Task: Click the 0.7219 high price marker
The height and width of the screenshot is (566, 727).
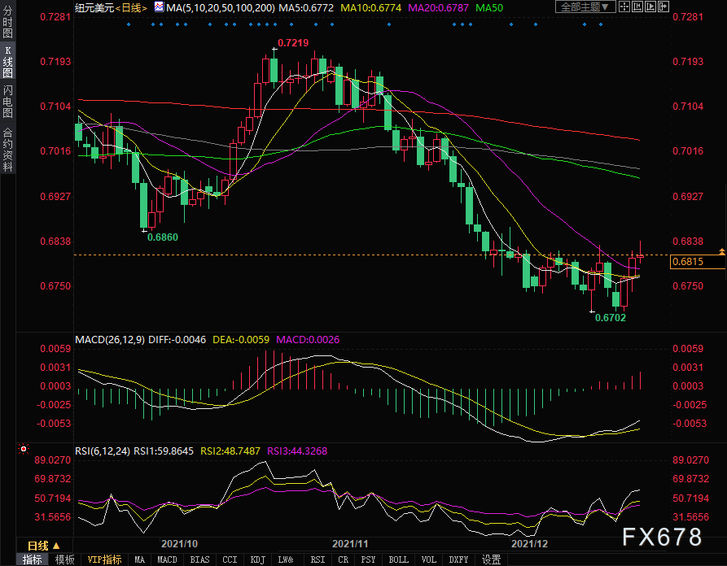Action: click(x=293, y=42)
